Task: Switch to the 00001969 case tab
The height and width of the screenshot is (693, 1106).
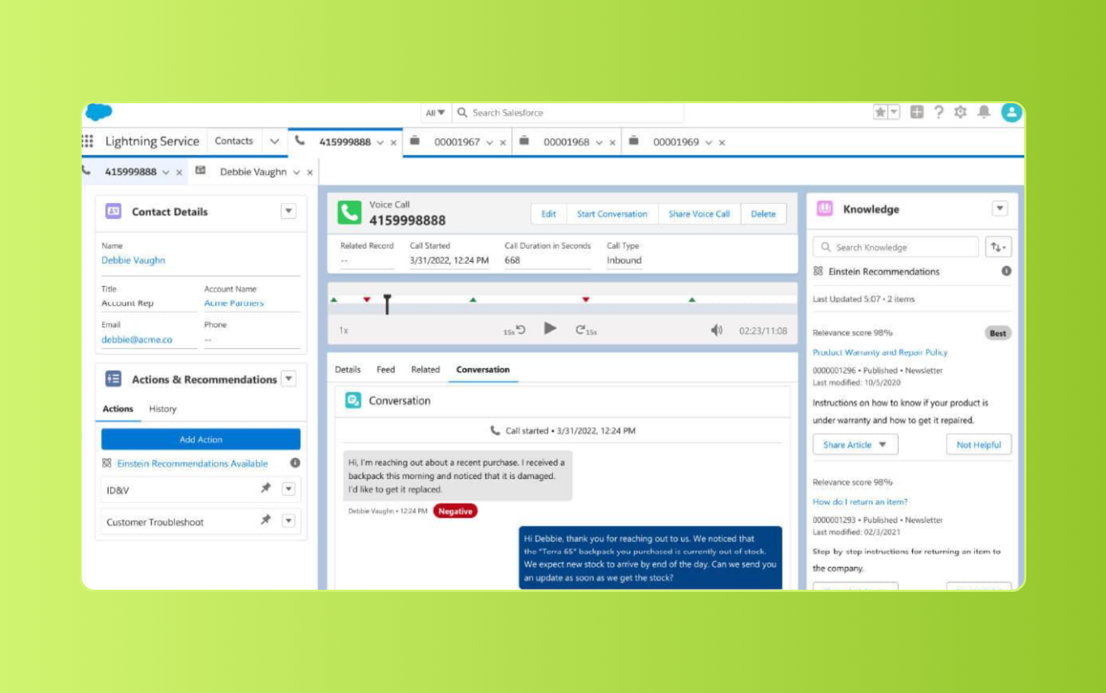Action: [676, 142]
